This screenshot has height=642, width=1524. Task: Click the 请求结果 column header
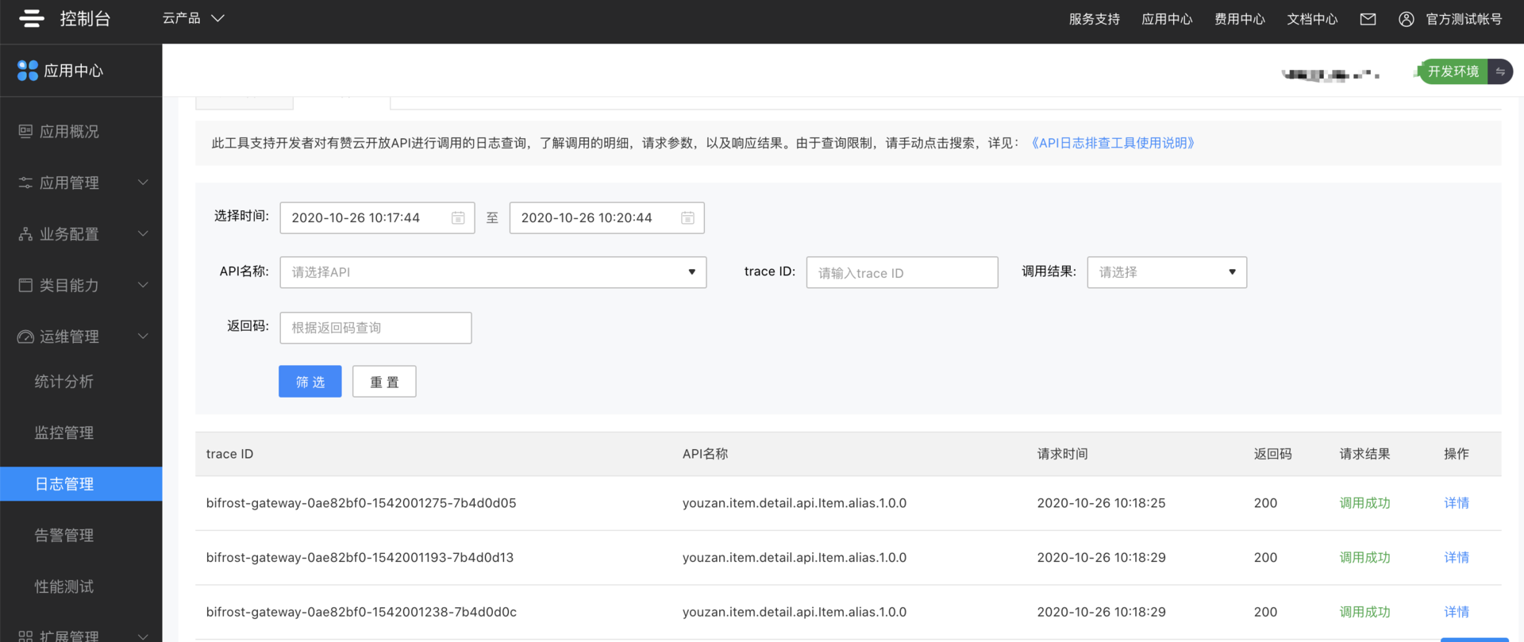1364,454
